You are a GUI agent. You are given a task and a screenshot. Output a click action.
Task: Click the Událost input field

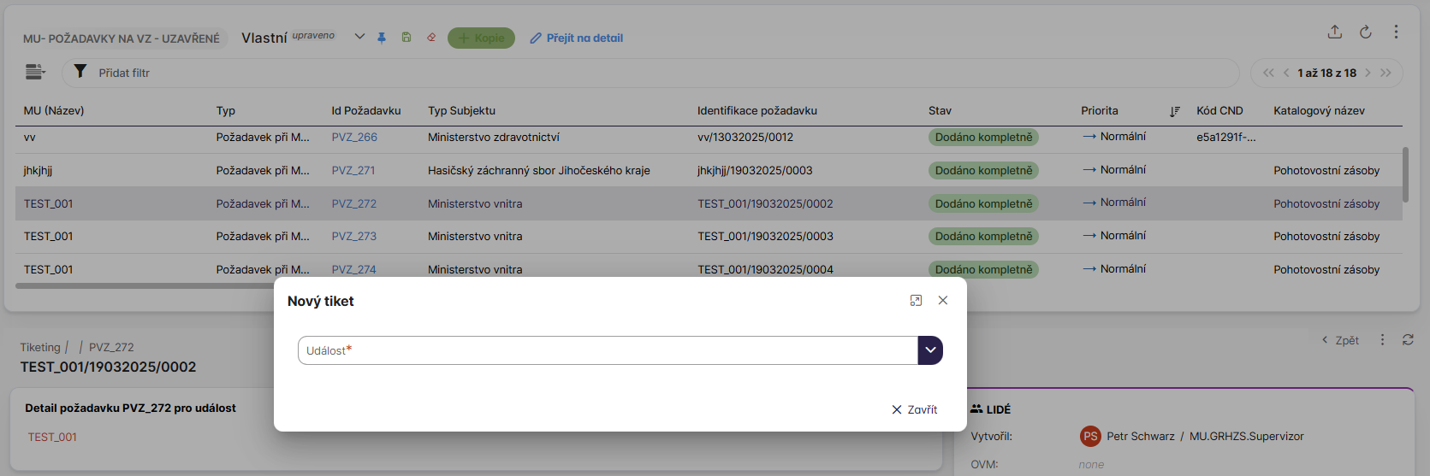coord(608,350)
